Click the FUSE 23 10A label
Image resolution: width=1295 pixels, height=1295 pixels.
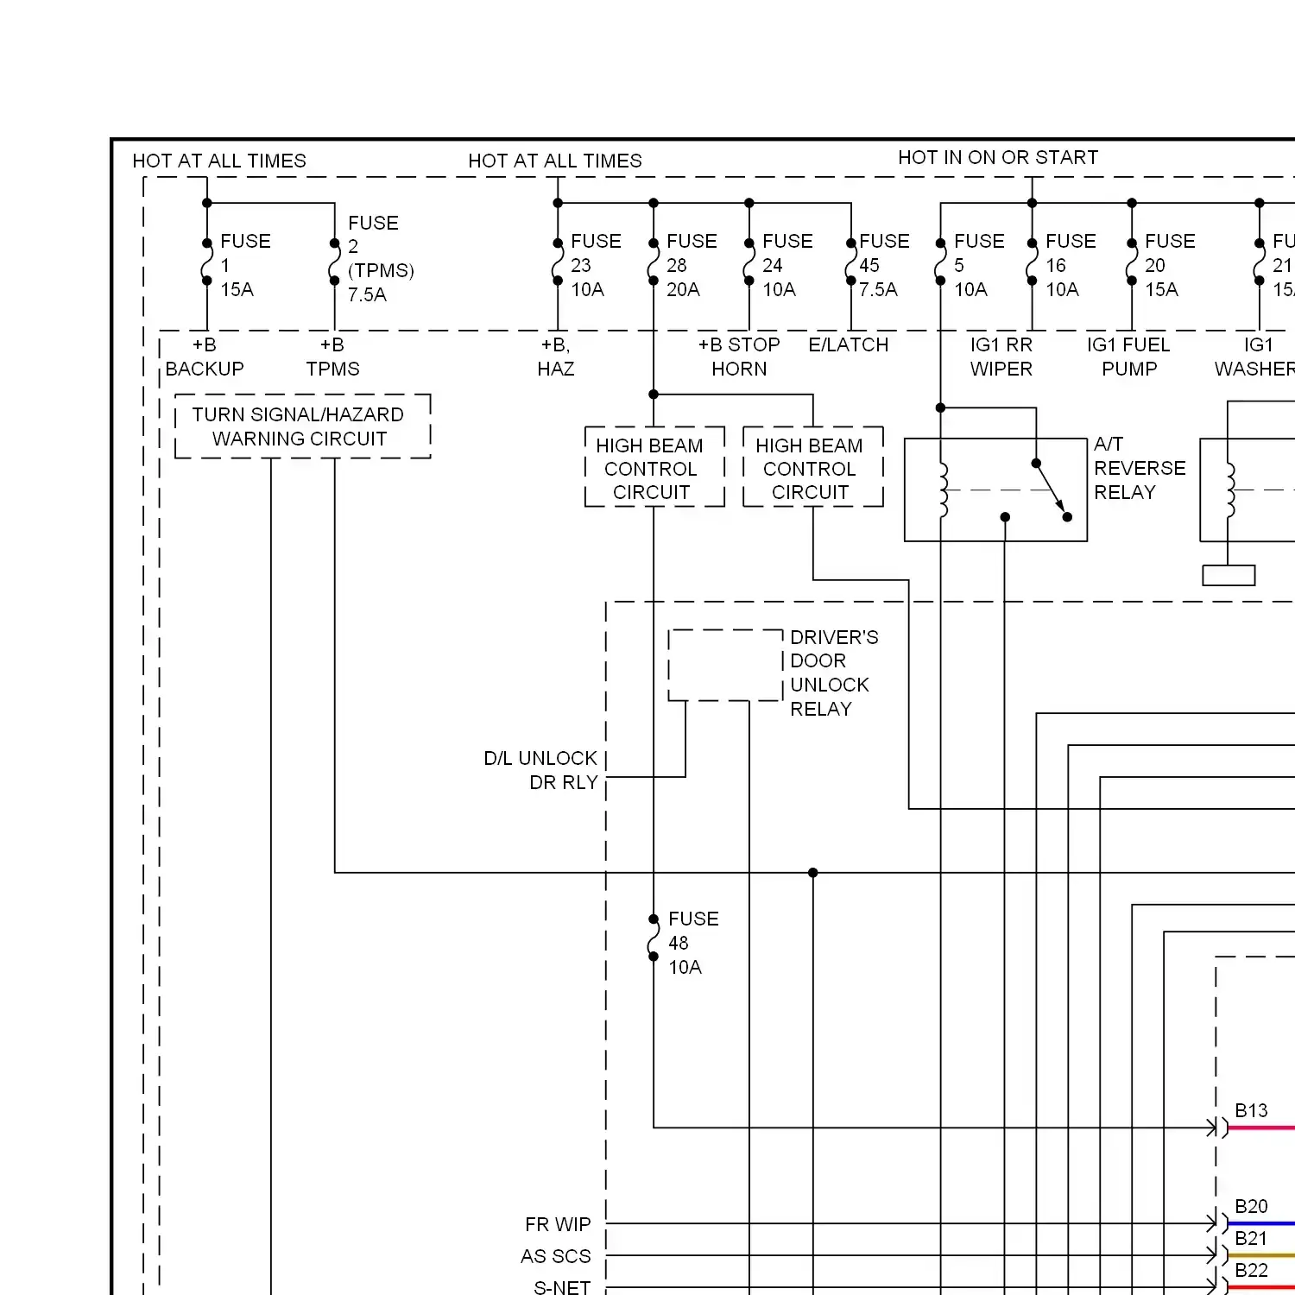[x=596, y=265]
